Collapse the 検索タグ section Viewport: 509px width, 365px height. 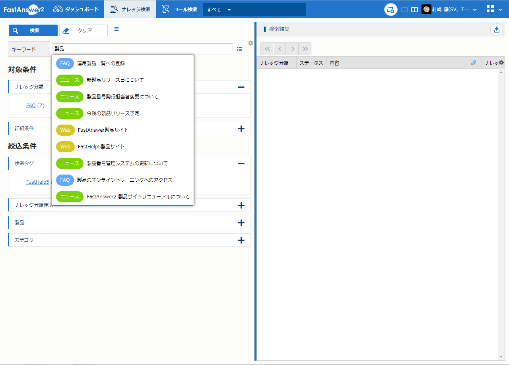click(x=241, y=163)
